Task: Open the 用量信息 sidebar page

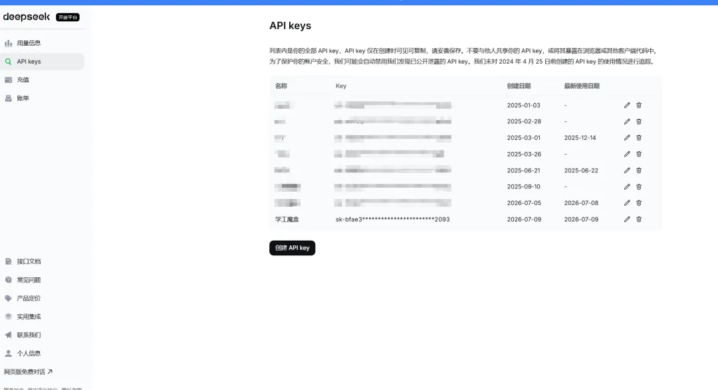Action: click(42, 43)
